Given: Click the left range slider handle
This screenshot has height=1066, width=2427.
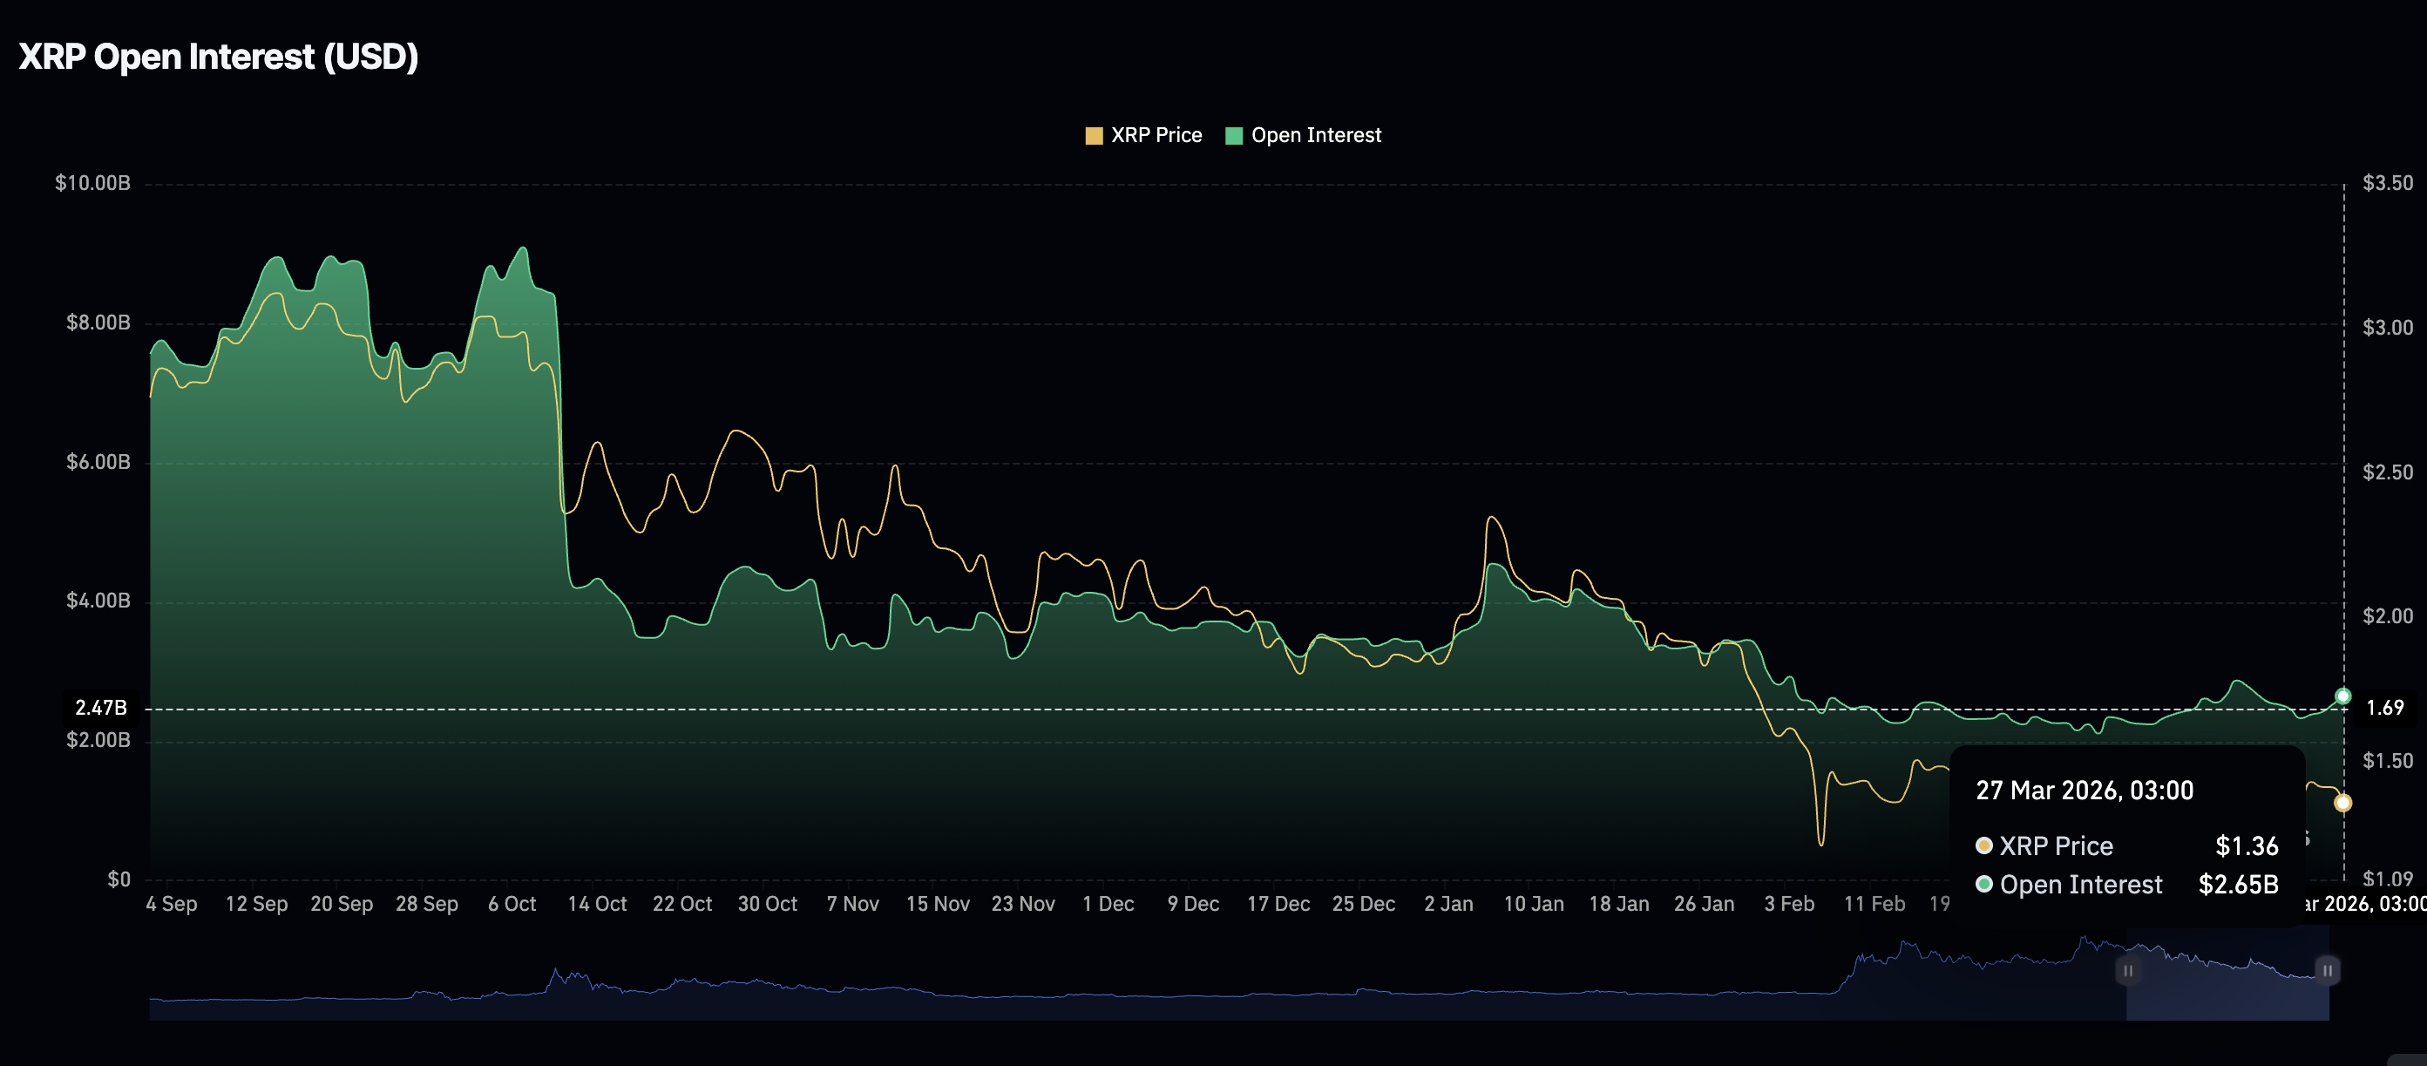Looking at the screenshot, I should [2127, 970].
